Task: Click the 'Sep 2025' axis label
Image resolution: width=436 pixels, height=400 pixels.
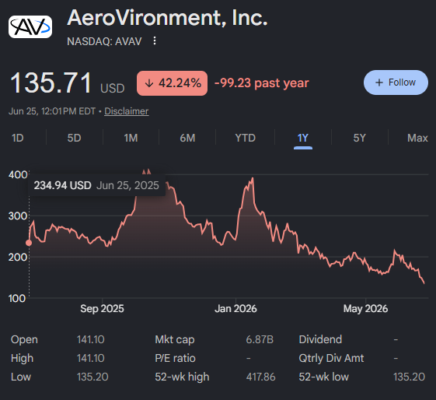Action: 102,309
